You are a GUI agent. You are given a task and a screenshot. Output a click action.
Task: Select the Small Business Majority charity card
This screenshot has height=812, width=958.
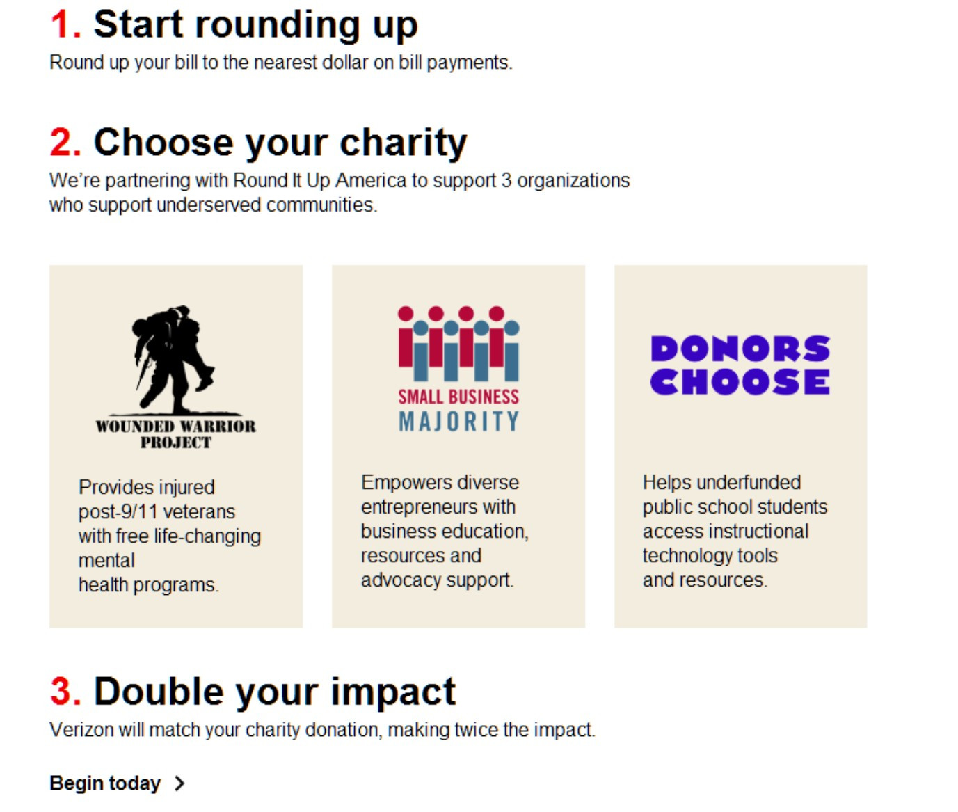coord(458,446)
